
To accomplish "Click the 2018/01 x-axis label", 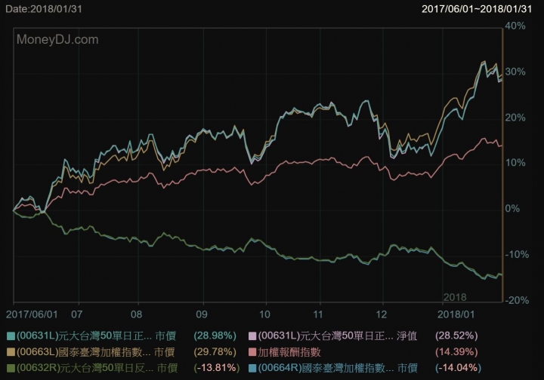I will click(x=456, y=314).
